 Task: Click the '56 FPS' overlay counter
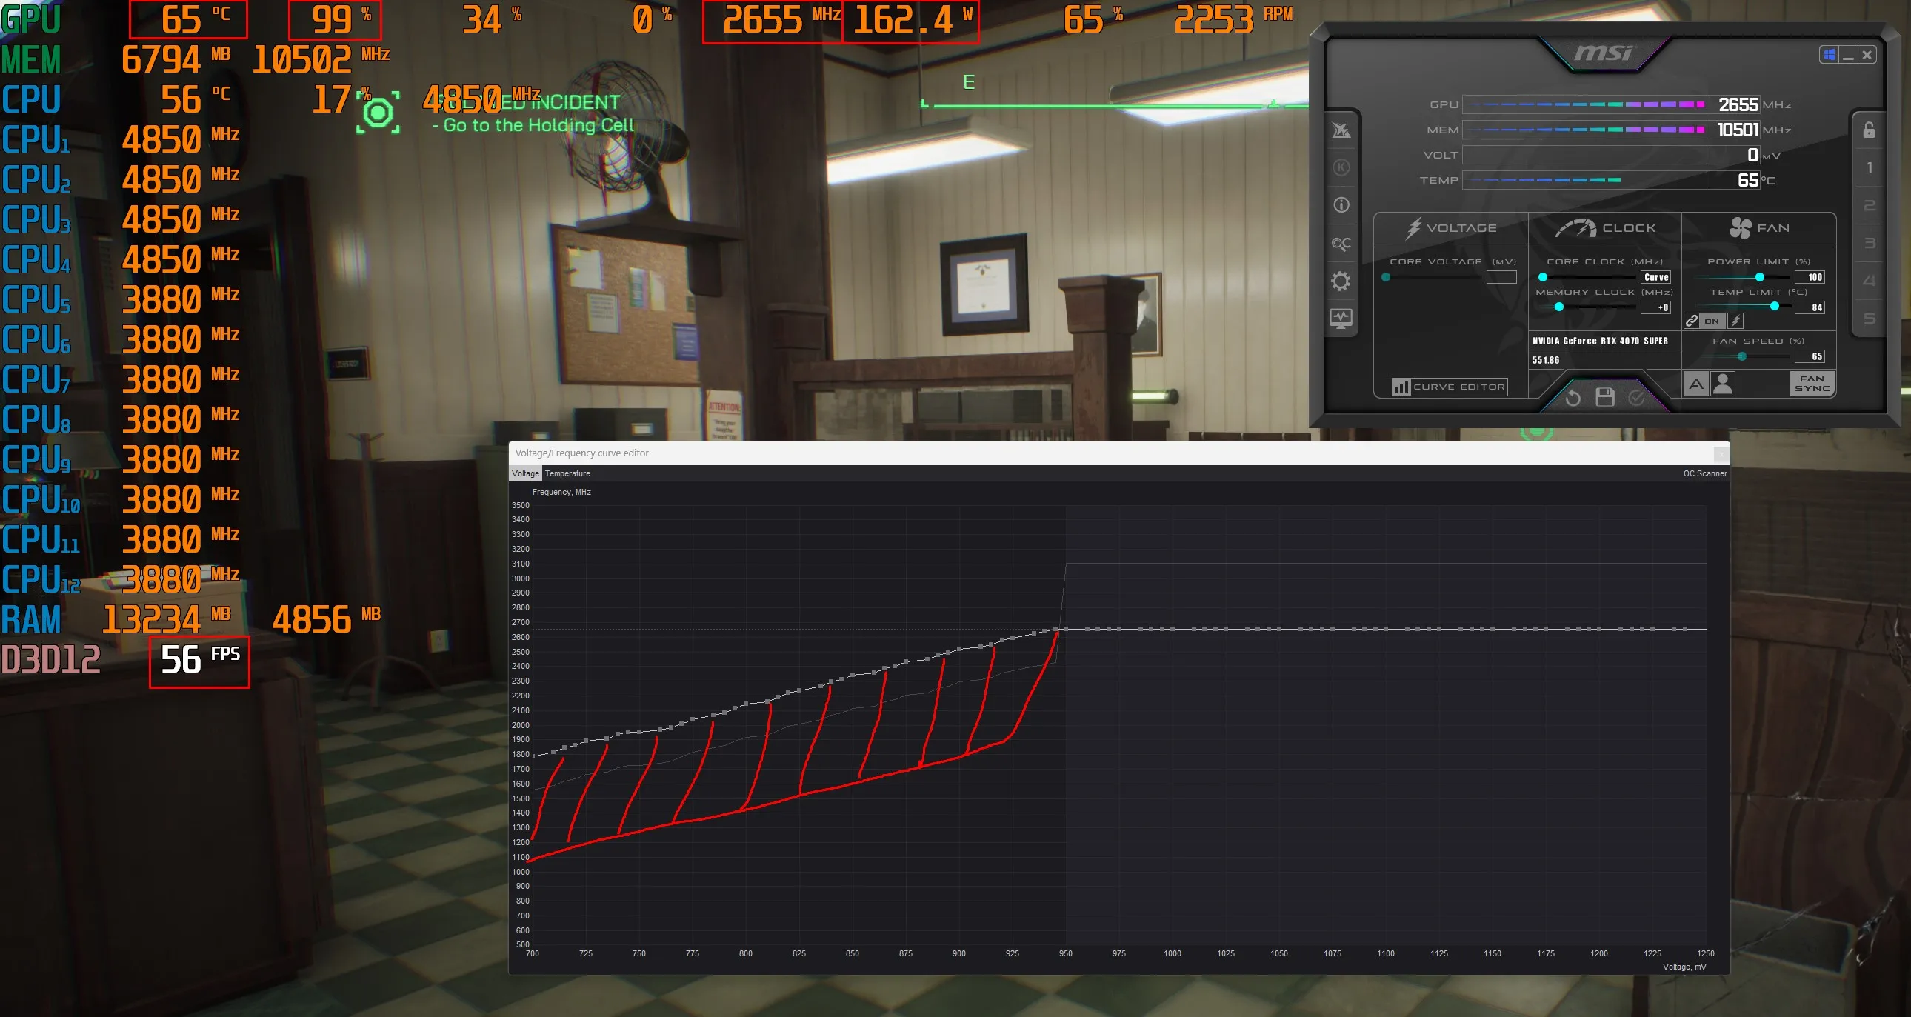coord(199,660)
